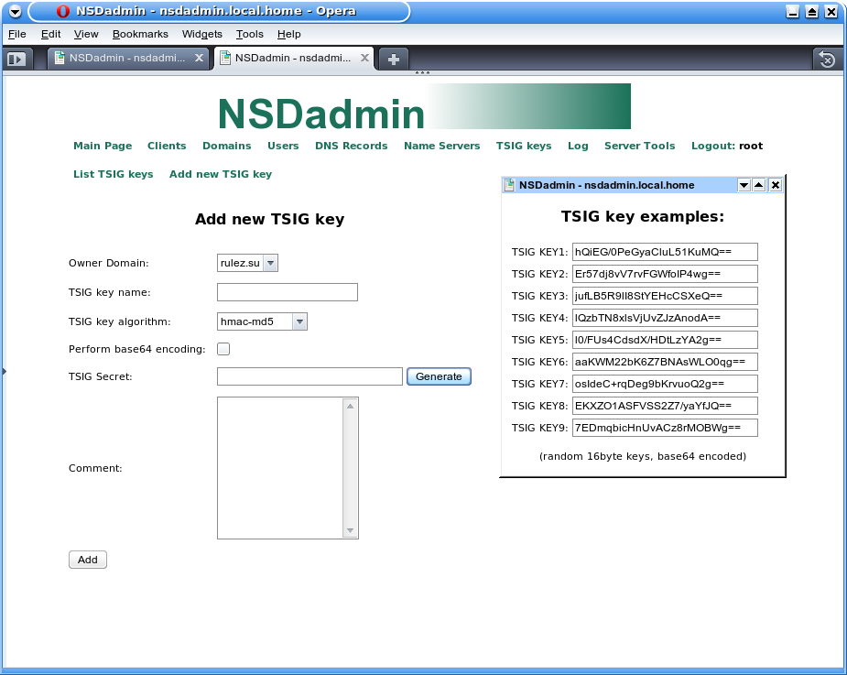
Task: Enable Perform base64 encoding checkbox
Action: point(223,349)
